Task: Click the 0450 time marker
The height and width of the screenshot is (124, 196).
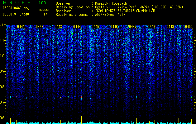Action: tap(189, 27)
